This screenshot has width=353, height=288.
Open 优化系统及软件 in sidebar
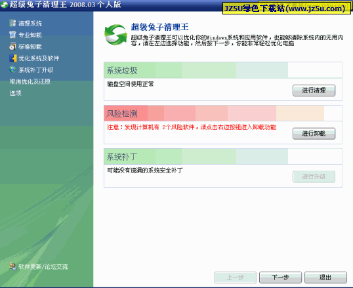(39, 58)
